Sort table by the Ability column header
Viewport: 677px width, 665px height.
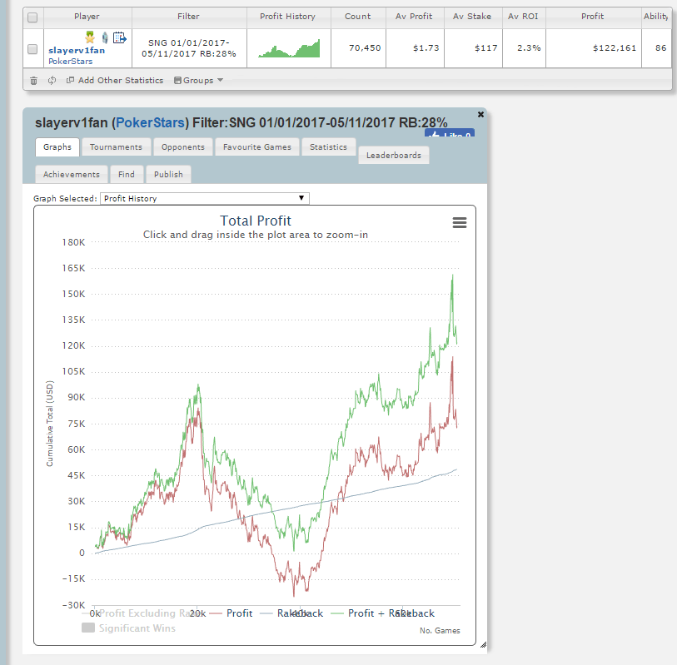(656, 17)
